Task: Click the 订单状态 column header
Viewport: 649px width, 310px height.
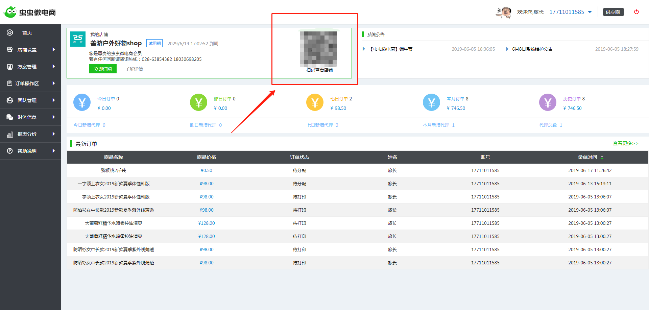Action: (299, 157)
